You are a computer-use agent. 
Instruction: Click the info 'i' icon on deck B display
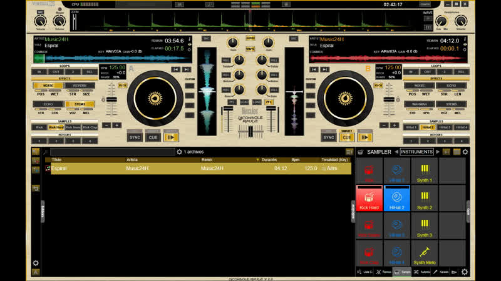coord(465,39)
